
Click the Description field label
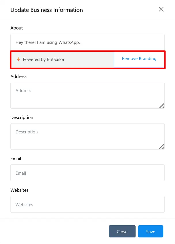22,118
